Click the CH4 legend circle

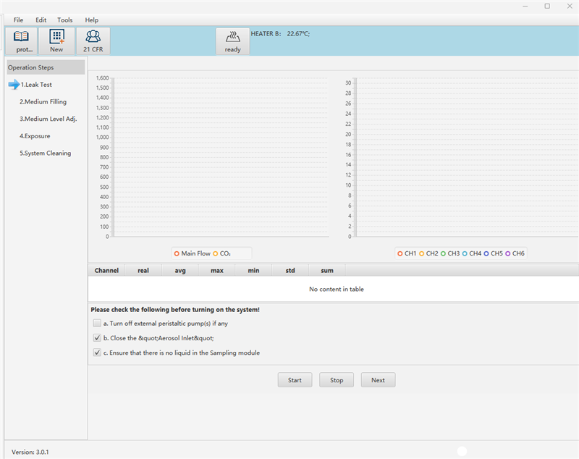point(465,253)
